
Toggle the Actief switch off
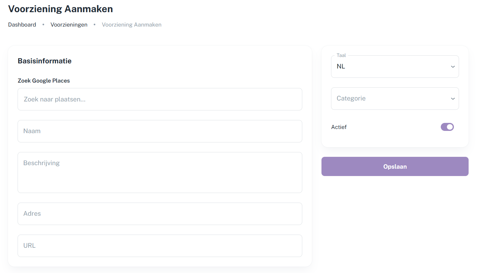[x=447, y=127]
